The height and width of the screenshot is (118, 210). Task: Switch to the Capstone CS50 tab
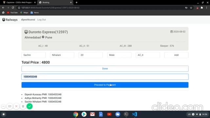19,2
